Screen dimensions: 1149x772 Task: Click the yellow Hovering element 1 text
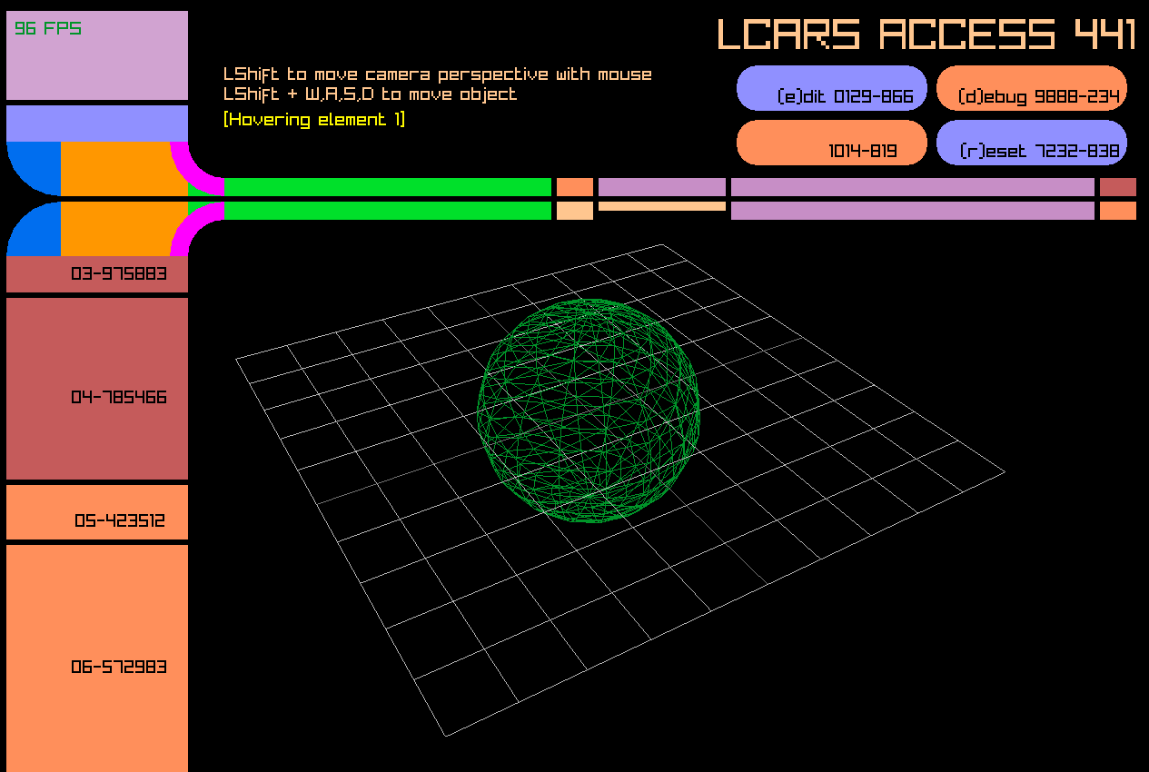314,120
